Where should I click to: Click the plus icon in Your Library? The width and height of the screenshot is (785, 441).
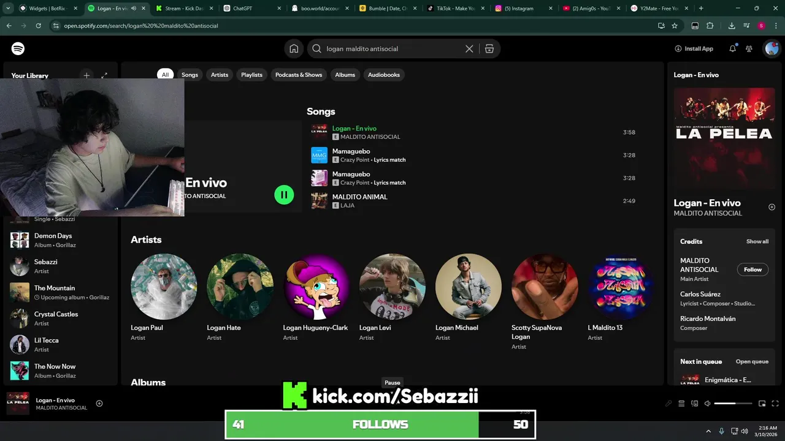click(x=86, y=75)
